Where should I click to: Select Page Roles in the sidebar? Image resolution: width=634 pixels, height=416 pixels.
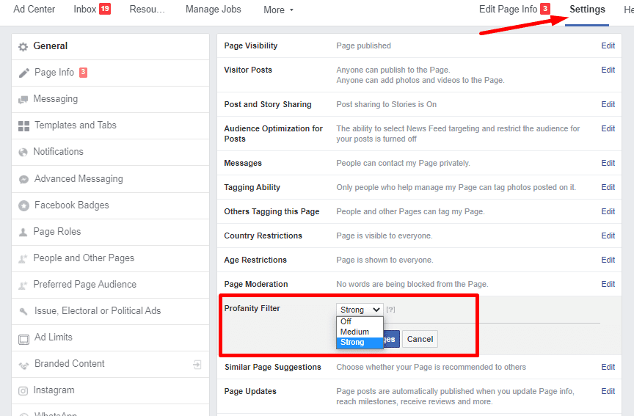(110, 232)
